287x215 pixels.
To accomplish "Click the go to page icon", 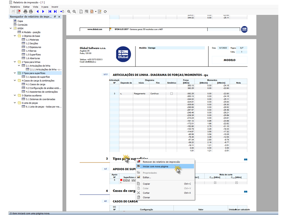I will coord(62,12).
